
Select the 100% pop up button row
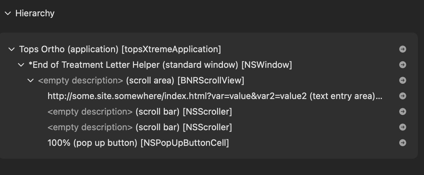138,143
